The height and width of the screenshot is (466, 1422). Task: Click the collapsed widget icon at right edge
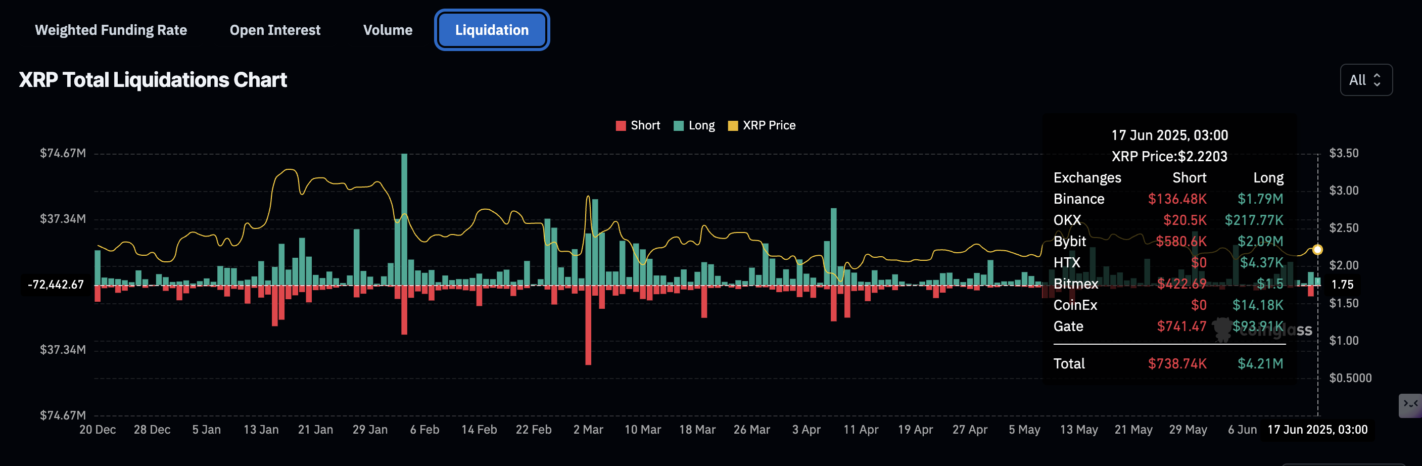(1410, 405)
